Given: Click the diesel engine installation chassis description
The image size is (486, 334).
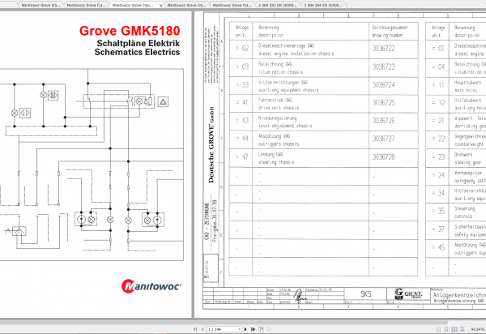Looking at the screenshot, I should coord(296,54).
